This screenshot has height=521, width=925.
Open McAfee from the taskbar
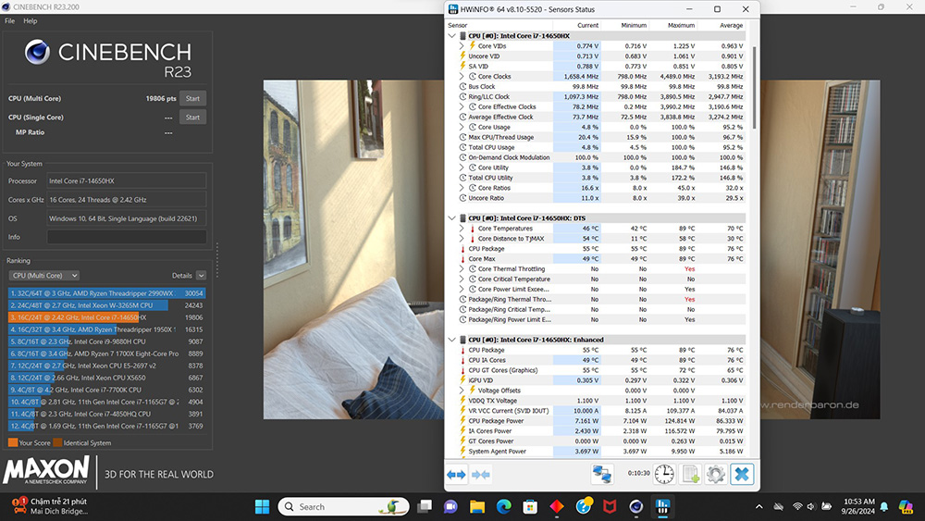(610, 506)
